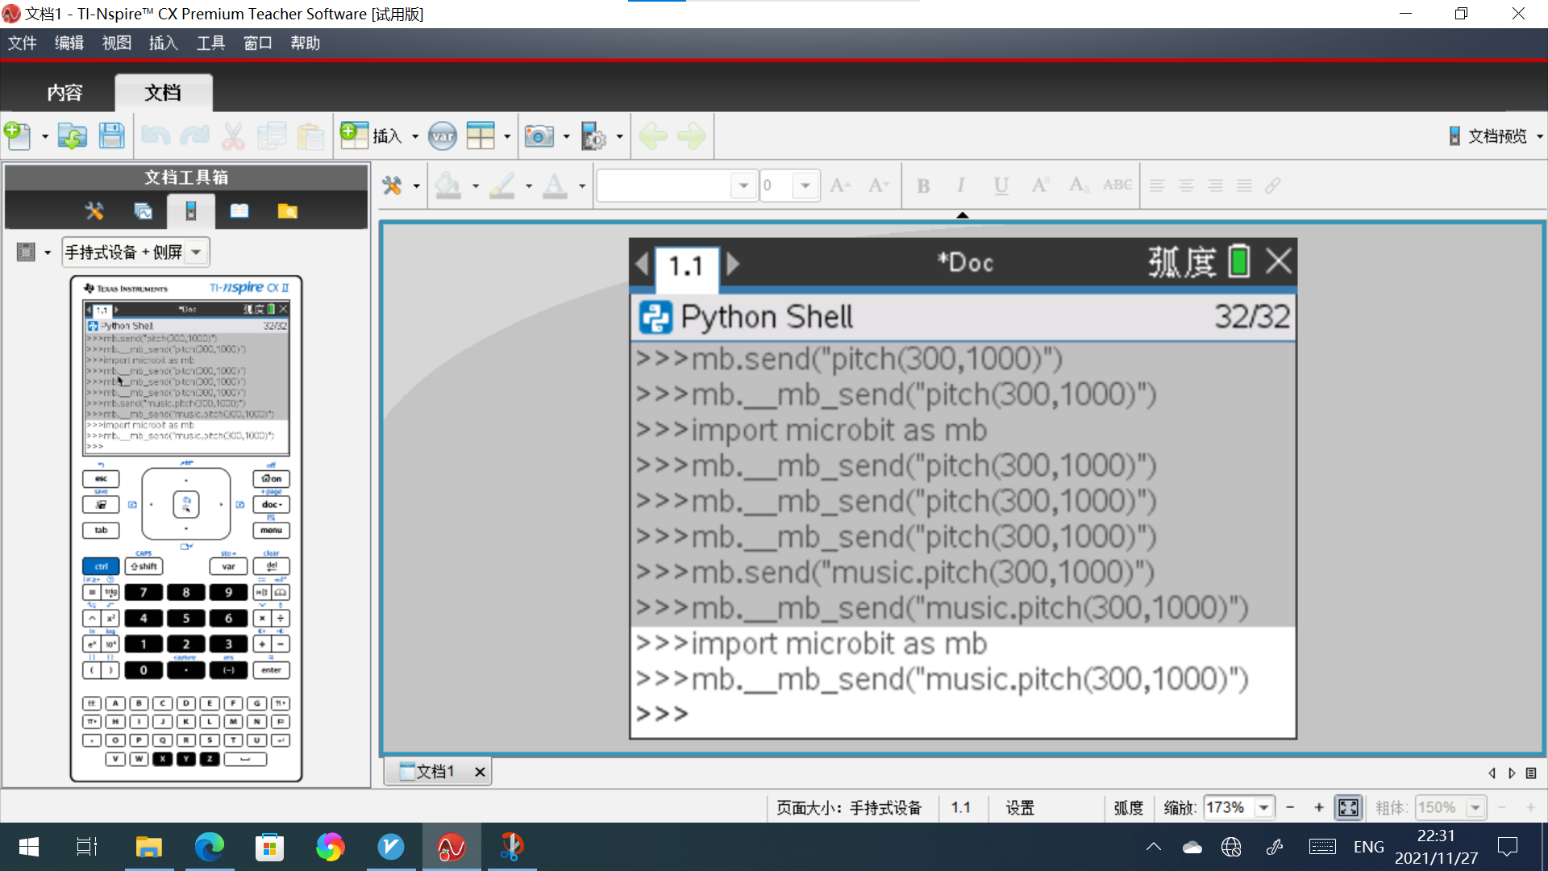The image size is (1548, 871).
Task: Click the green back arrow
Action: [653, 136]
